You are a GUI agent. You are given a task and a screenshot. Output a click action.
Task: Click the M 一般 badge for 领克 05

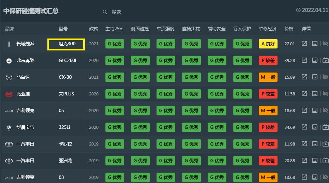pyautogui.click(x=268, y=110)
